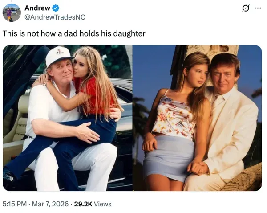267x213 pixels.
Task: Open the @AndrewTradesNQ handle link
Action: coord(55,17)
